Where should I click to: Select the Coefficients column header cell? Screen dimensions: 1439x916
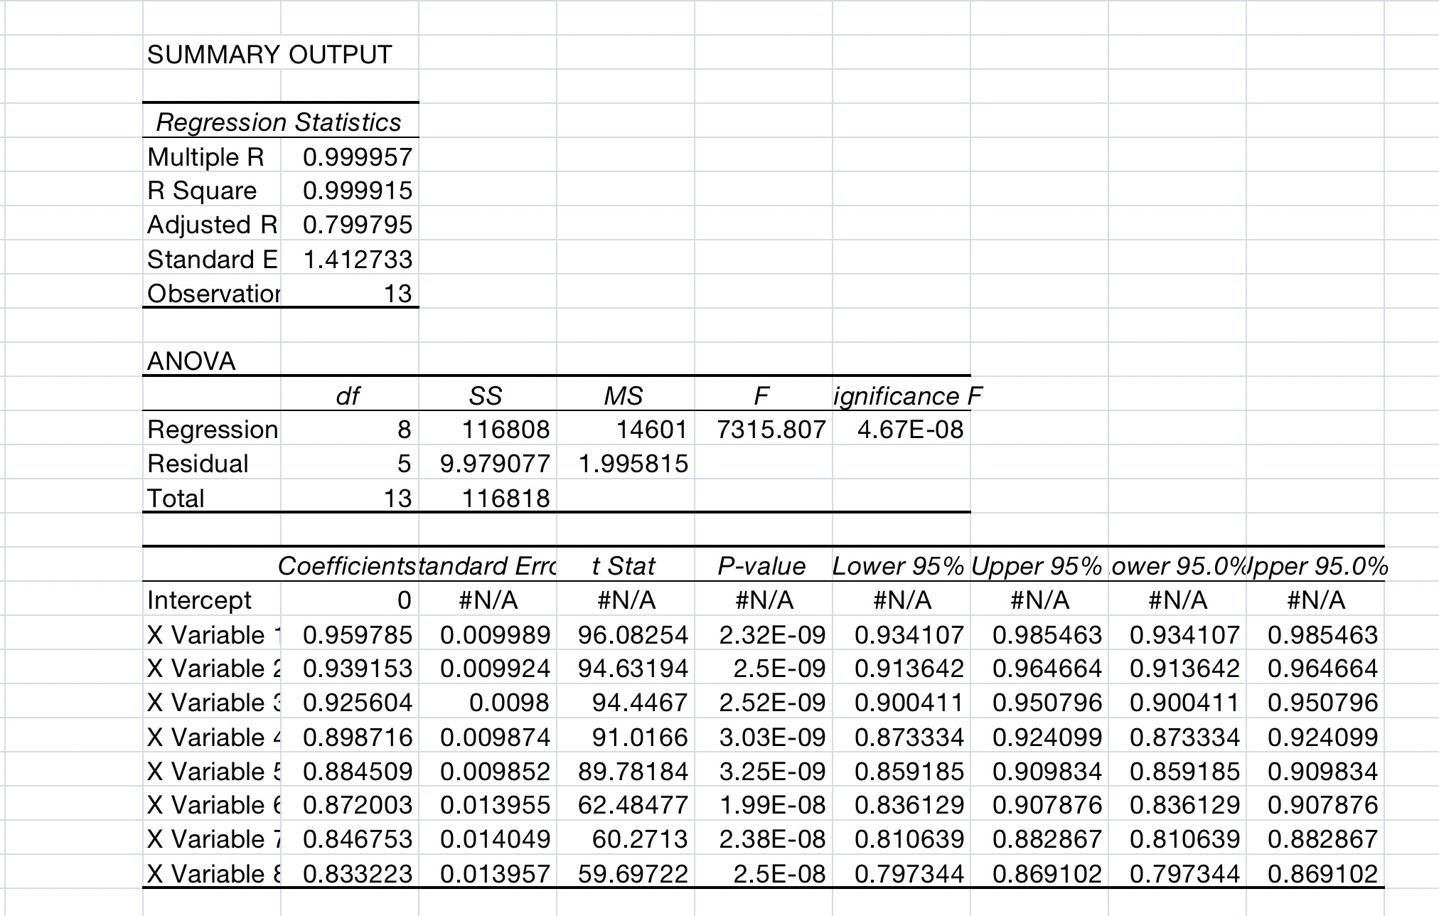(x=346, y=566)
